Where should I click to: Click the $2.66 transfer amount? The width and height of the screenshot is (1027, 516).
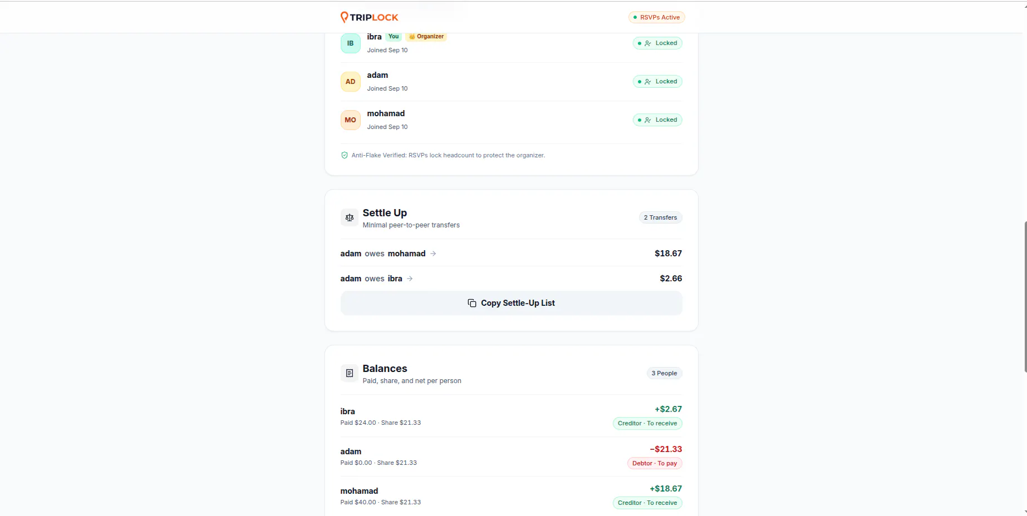click(671, 279)
